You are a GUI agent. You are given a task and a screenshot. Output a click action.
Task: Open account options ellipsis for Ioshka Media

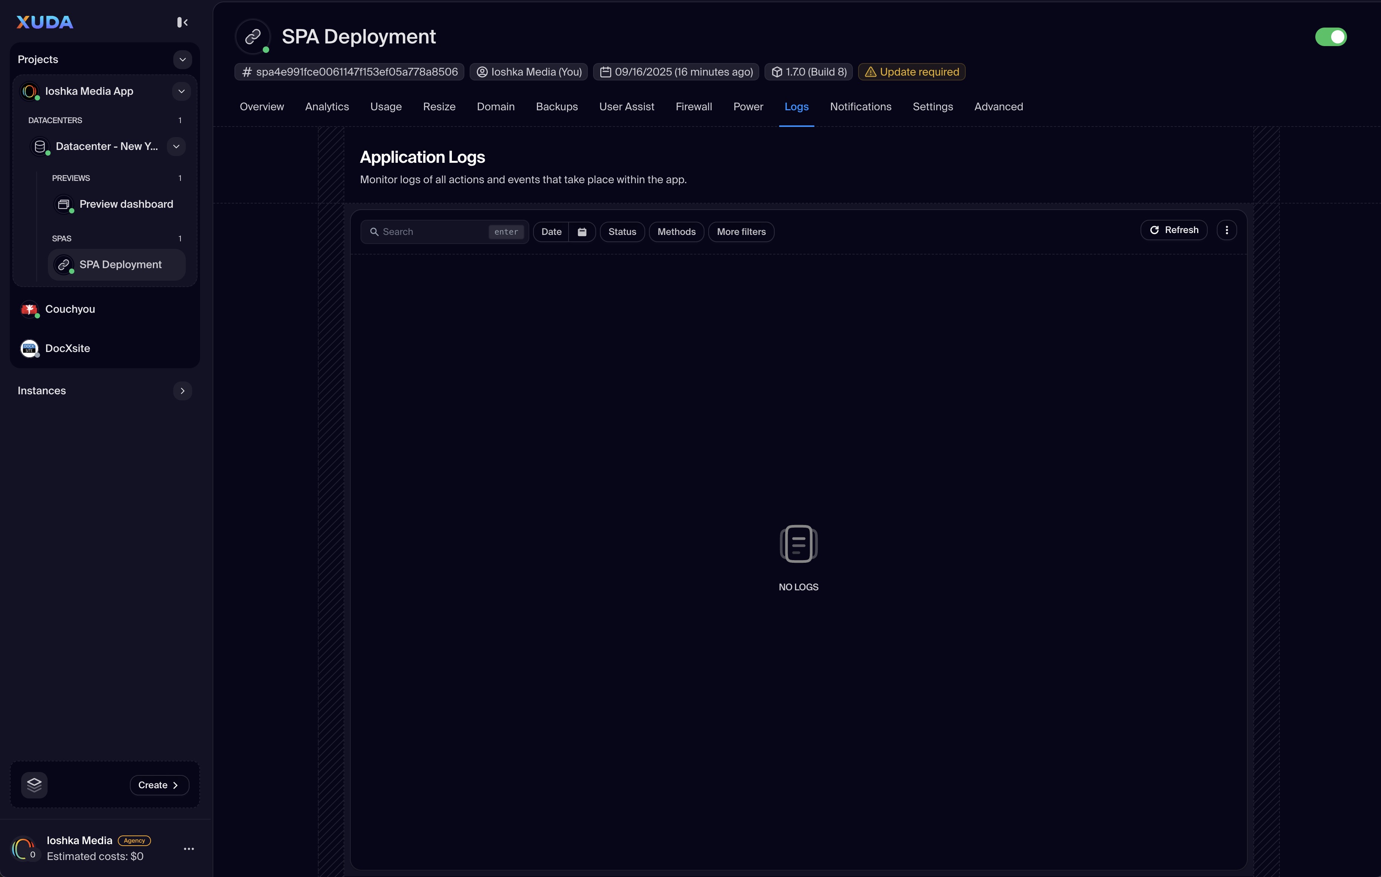189,848
